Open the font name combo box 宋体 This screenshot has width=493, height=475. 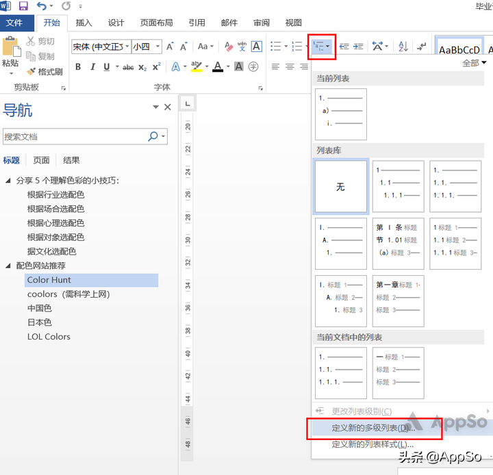[x=101, y=47]
